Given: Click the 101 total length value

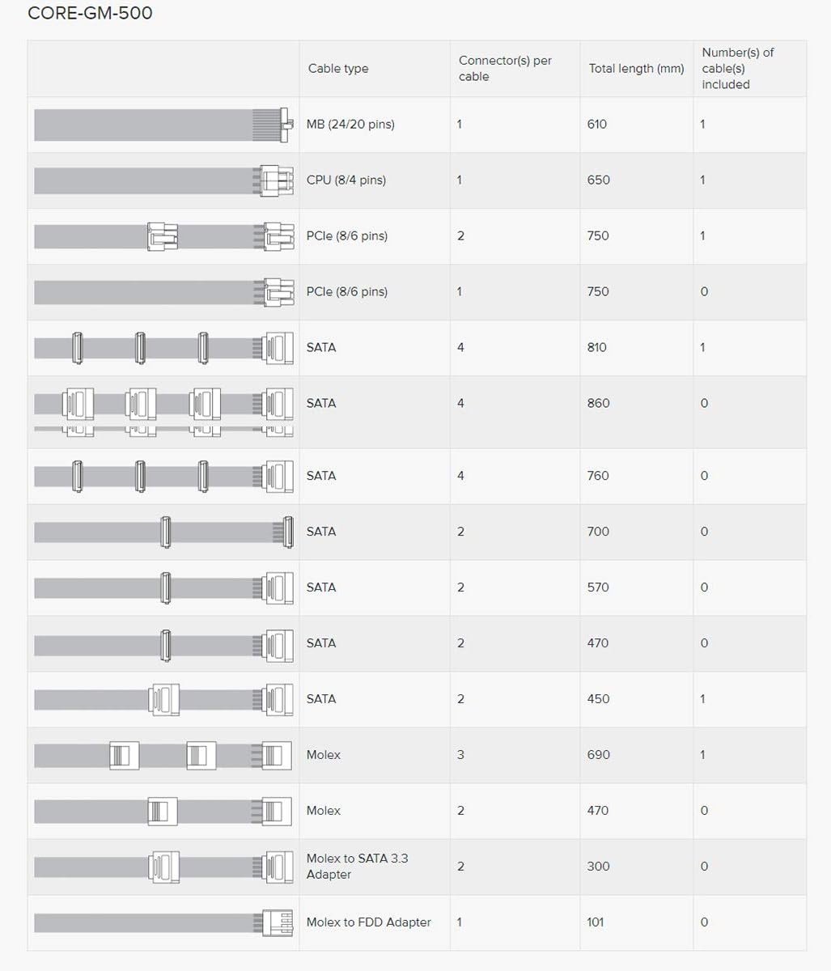Looking at the screenshot, I should click(596, 922).
